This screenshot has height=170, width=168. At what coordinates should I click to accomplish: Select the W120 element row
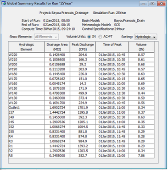pyautogui.click(x=81, y=103)
